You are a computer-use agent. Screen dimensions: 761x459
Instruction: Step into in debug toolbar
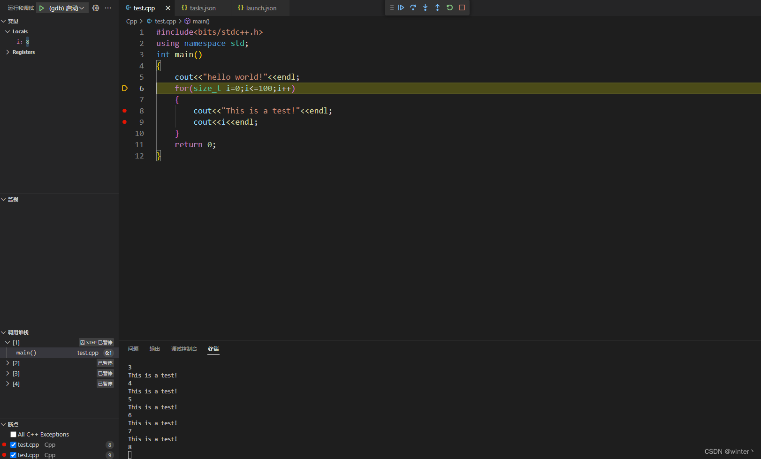[x=426, y=8]
